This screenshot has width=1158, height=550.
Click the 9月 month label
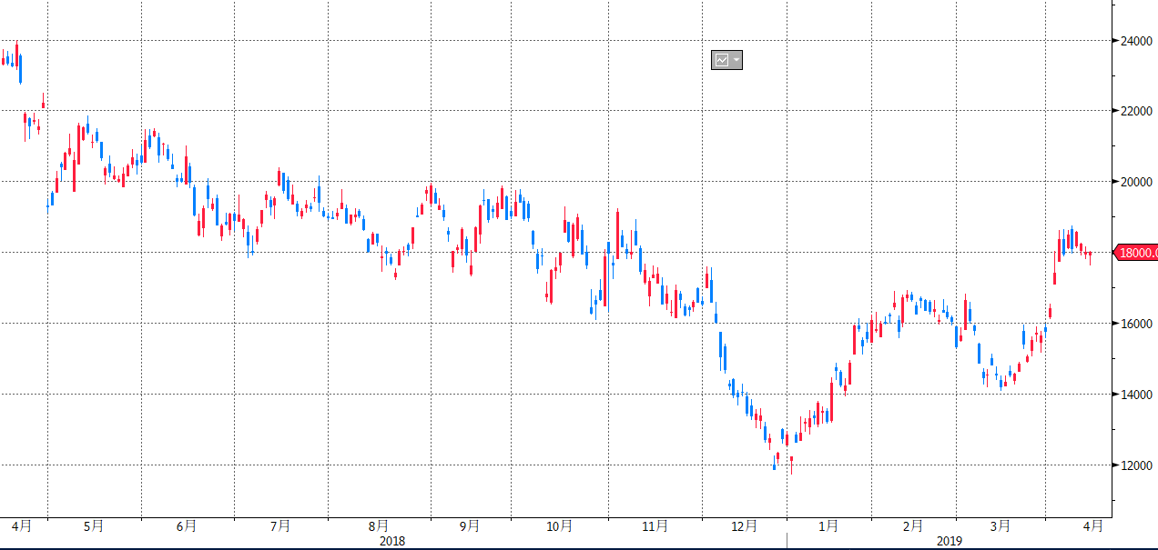tap(470, 525)
